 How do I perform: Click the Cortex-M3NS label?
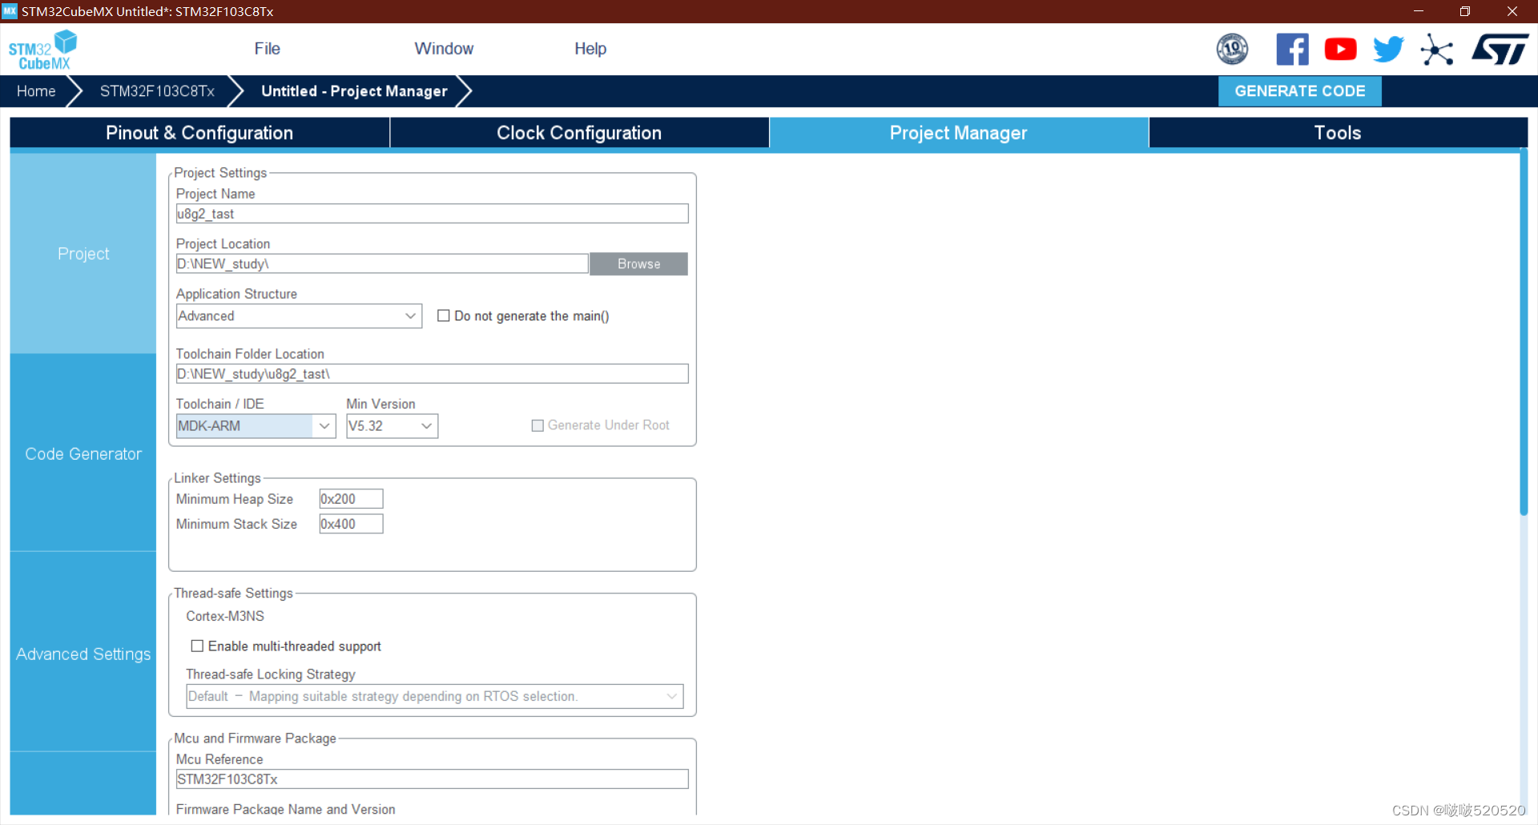point(225,616)
